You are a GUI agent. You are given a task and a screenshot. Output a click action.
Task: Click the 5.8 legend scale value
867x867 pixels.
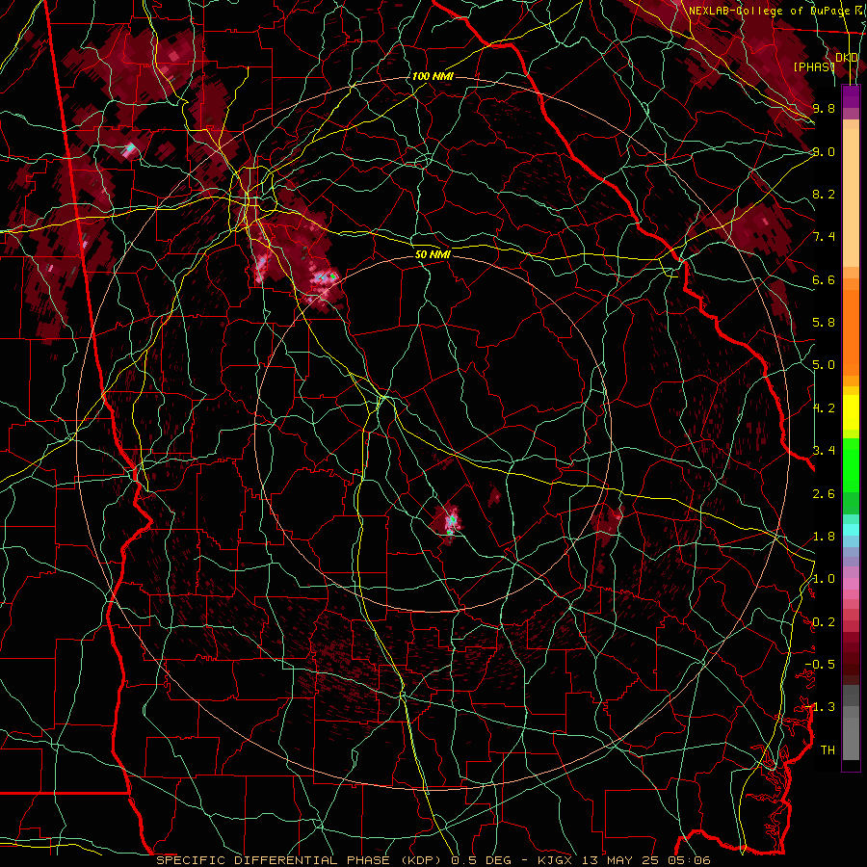coord(824,323)
